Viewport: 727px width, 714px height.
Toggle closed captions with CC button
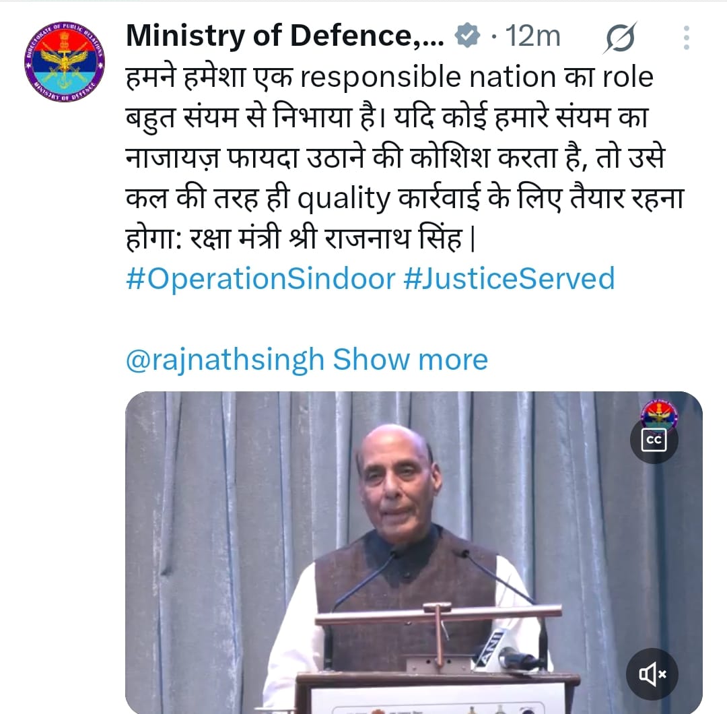tap(654, 439)
